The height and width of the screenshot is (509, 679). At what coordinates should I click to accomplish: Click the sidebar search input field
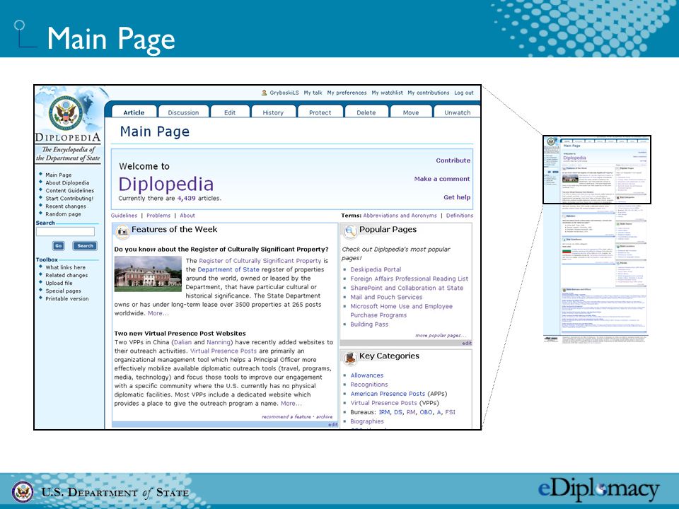65,232
